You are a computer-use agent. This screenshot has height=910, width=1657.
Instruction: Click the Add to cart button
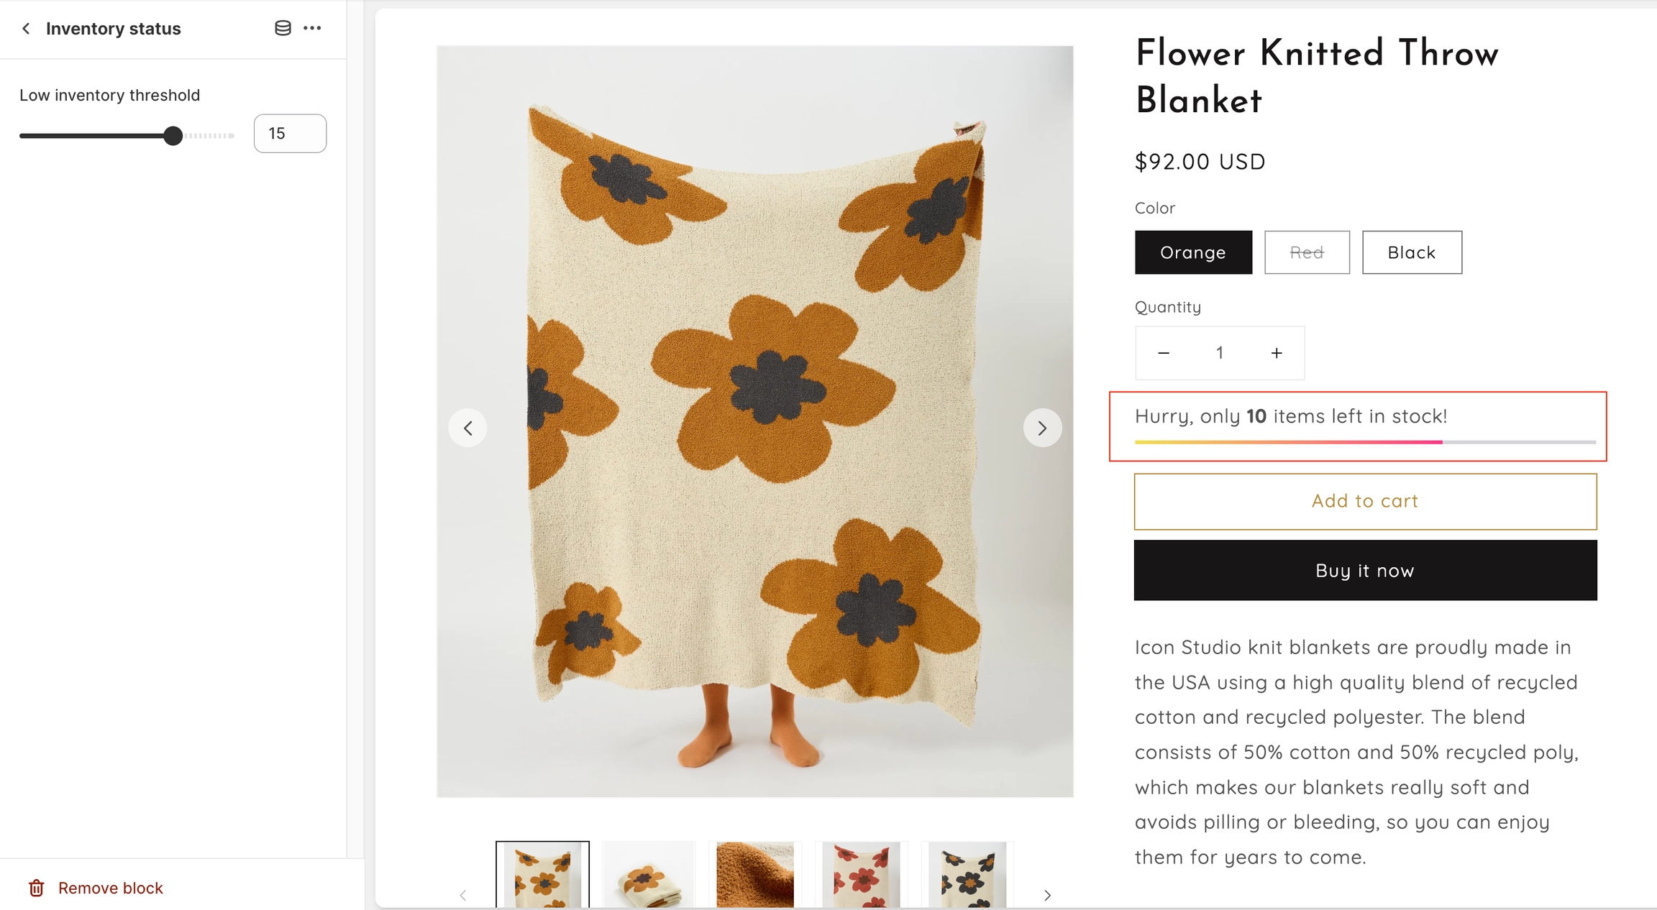pyautogui.click(x=1365, y=501)
